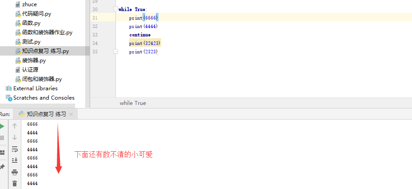The height and width of the screenshot is (189, 412).
Task: Click the continue statement on line 33
Action: coord(140,35)
